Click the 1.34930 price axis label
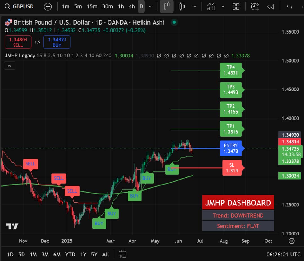Viewport: 304px width, 261px height. tap(290, 135)
